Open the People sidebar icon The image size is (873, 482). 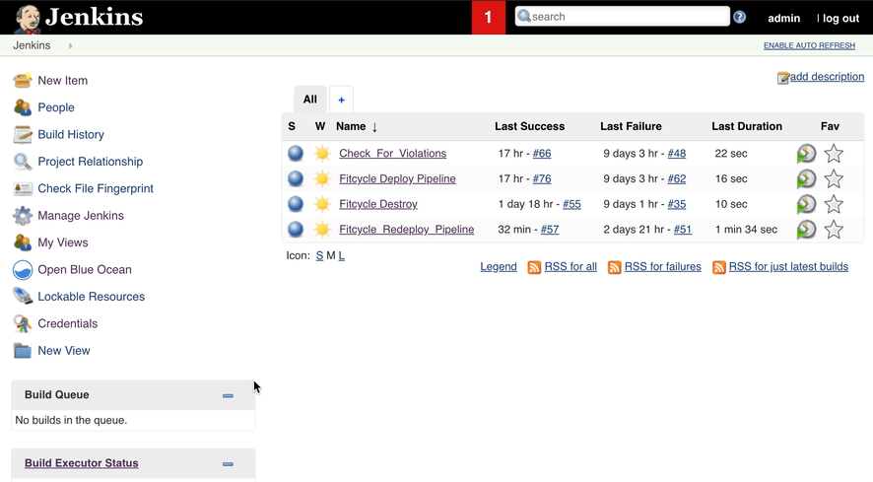pyautogui.click(x=23, y=107)
